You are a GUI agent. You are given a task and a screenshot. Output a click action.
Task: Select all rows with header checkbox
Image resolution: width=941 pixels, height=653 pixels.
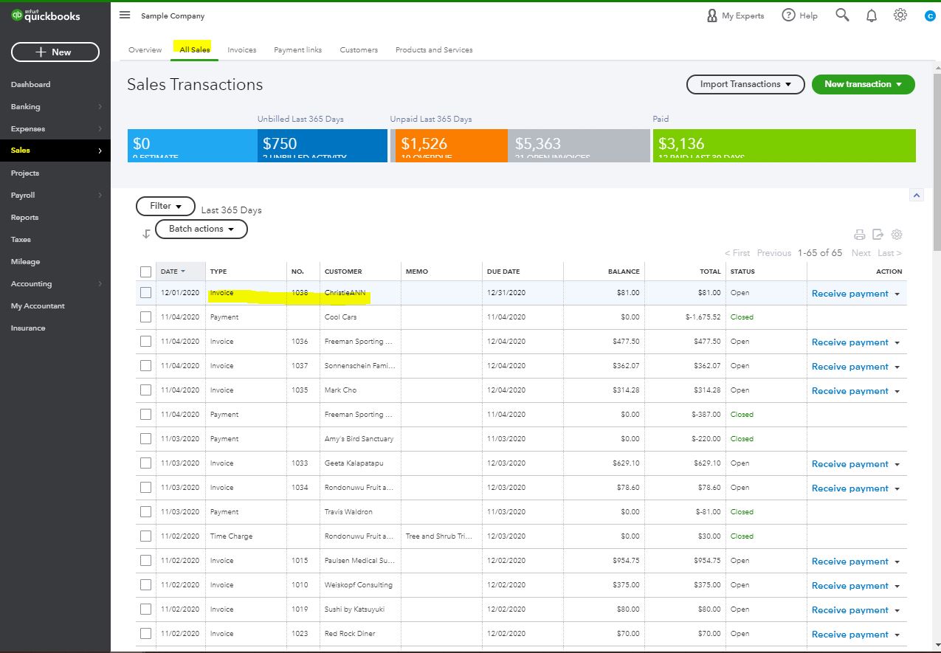click(145, 272)
